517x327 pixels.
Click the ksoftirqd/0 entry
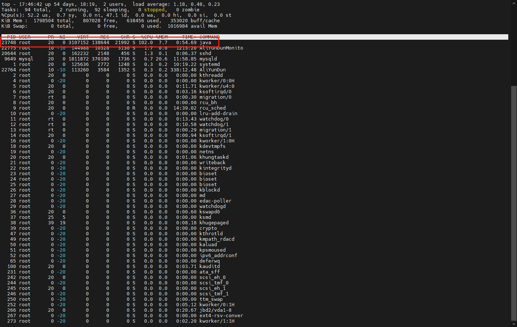[x=216, y=92]
